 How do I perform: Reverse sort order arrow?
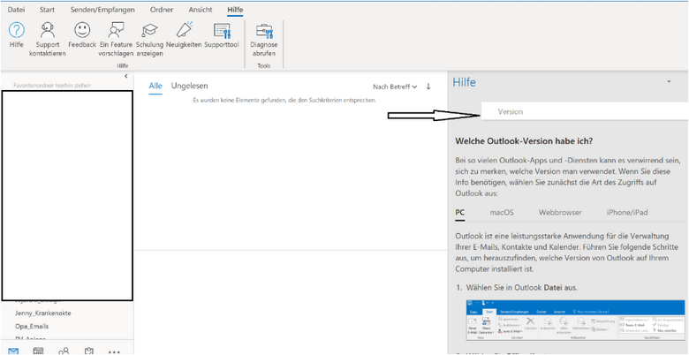[x=428, y=87]
